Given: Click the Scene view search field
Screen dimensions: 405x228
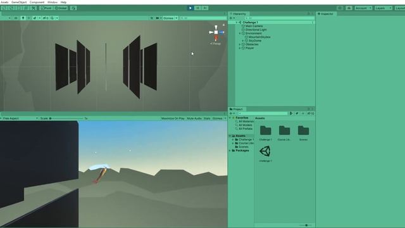Looking at the screenshot, I should click(x=203, y=18).
